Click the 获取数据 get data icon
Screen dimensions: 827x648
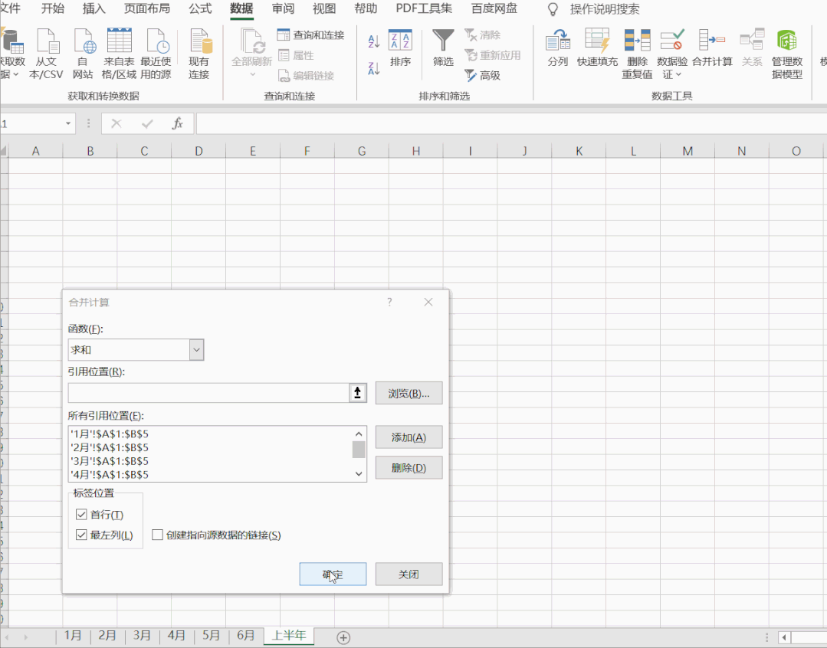(11, 41)
